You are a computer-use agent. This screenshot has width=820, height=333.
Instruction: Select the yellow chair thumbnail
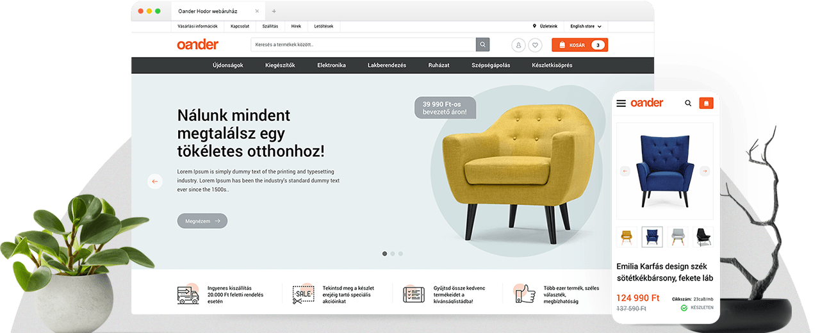pos(626,237)
